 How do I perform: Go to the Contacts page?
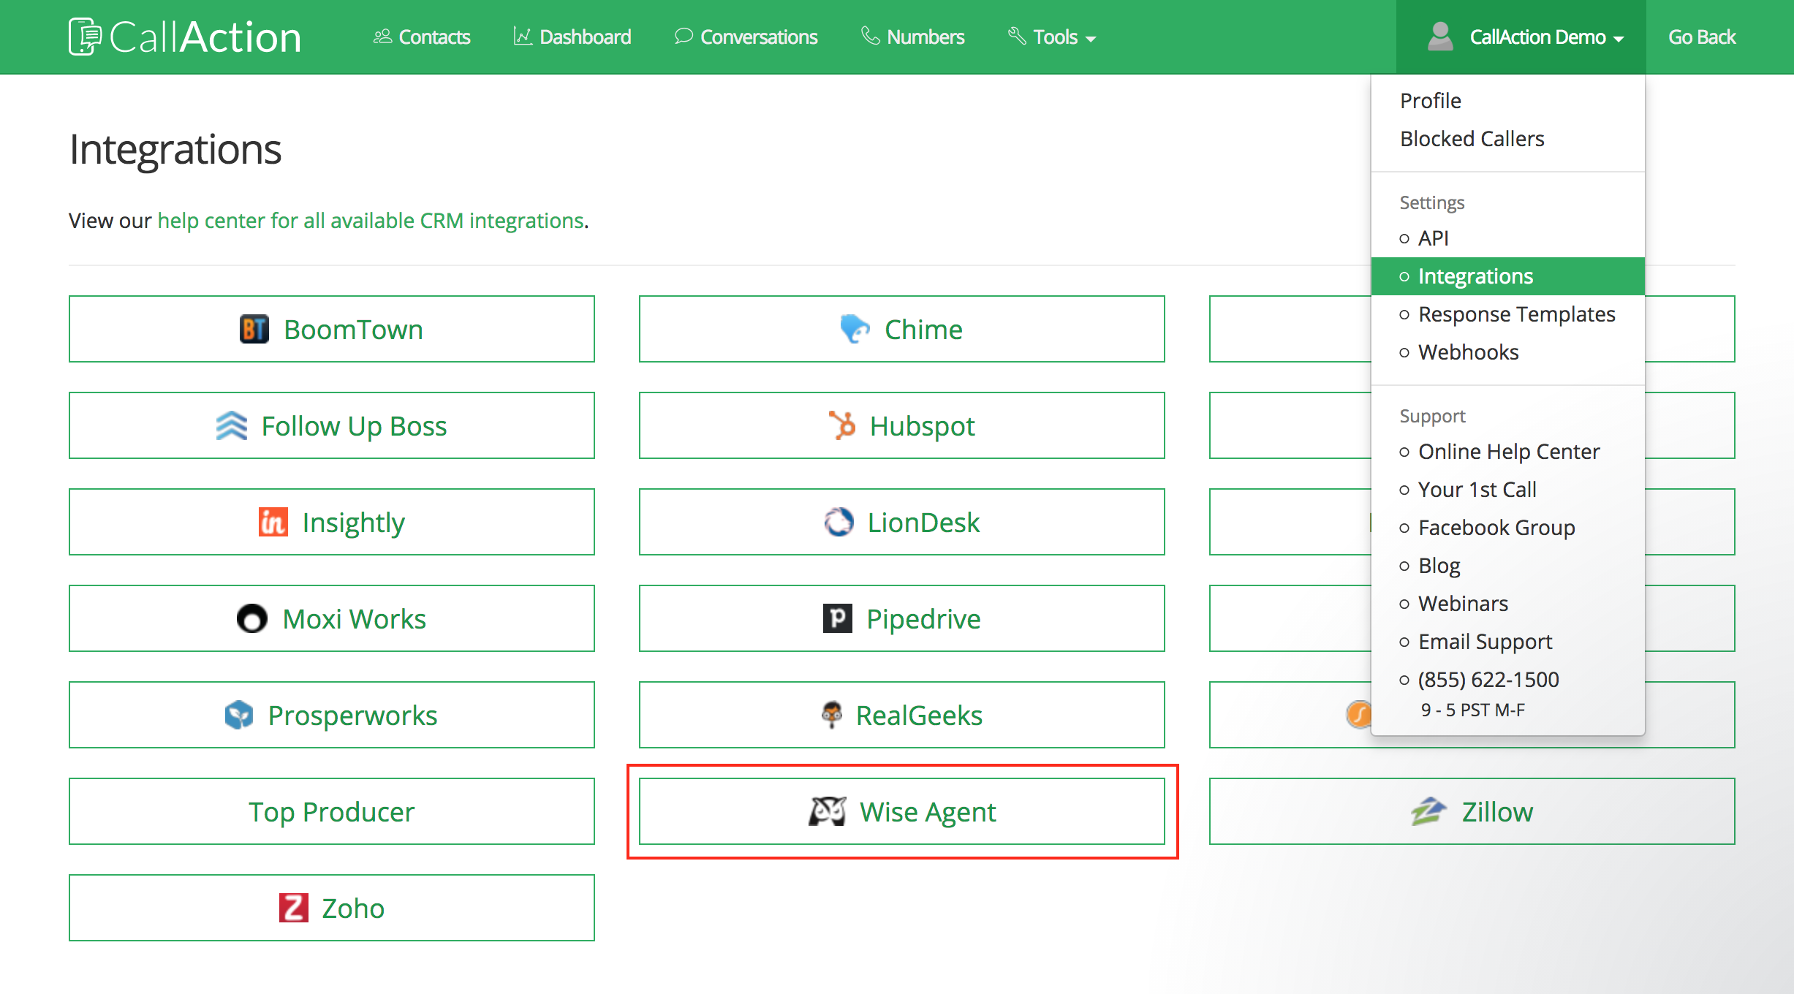pos(422,37)
